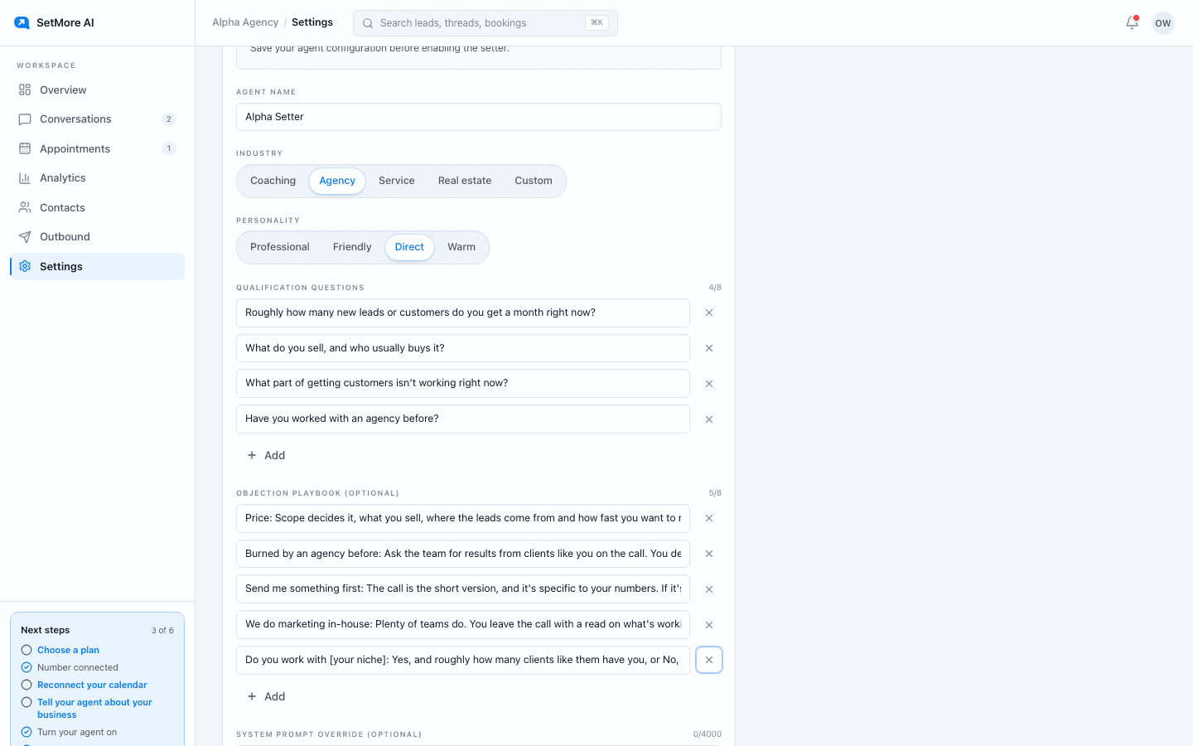Navigate to Outbound
The width and height of the screenshot is (1193, 746).
97,237
